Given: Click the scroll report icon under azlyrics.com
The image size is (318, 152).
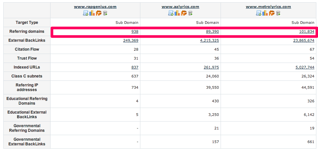Looking at the screenshot, I should 171,13.
